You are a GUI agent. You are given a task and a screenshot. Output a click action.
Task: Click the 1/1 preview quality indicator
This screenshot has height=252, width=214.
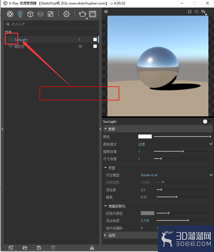click(x=203, y=11)
